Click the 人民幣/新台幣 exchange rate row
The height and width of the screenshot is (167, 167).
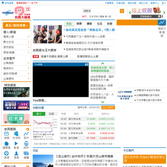pos(87,133)
